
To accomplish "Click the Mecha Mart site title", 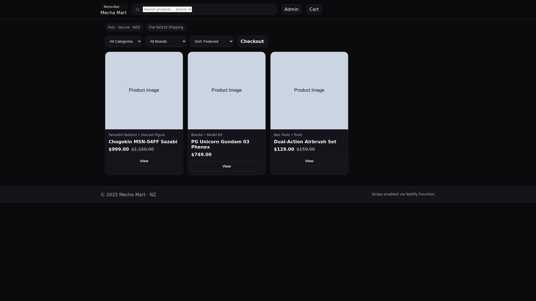I will pyautogui.click(x=114, y=13).
